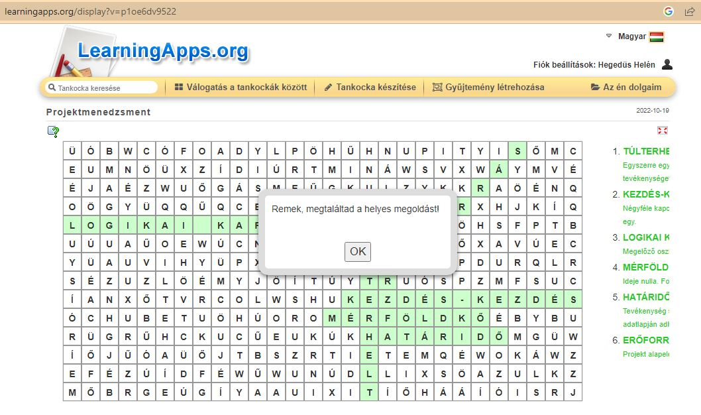The image size is (701, 415).
Task: Click the share page icon in address bar
Action: coord(690,11)
